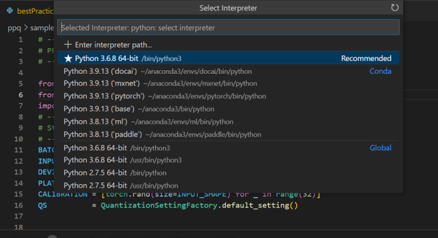
Task: Pick Python 3.8.13 'ml' environment
Action: [228, 122]
